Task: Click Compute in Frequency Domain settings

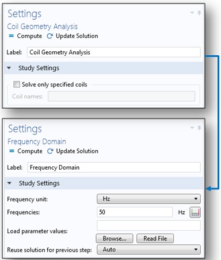Action: point(26,151)
